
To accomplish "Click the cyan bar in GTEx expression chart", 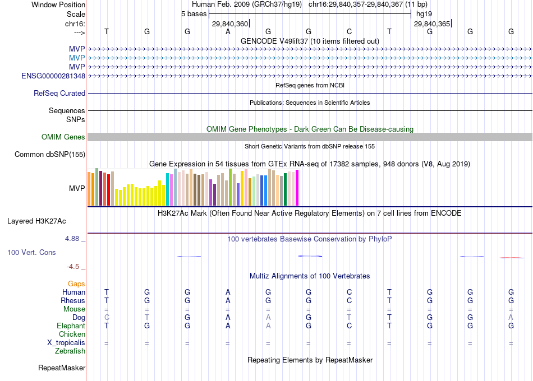I will [167, 189].
